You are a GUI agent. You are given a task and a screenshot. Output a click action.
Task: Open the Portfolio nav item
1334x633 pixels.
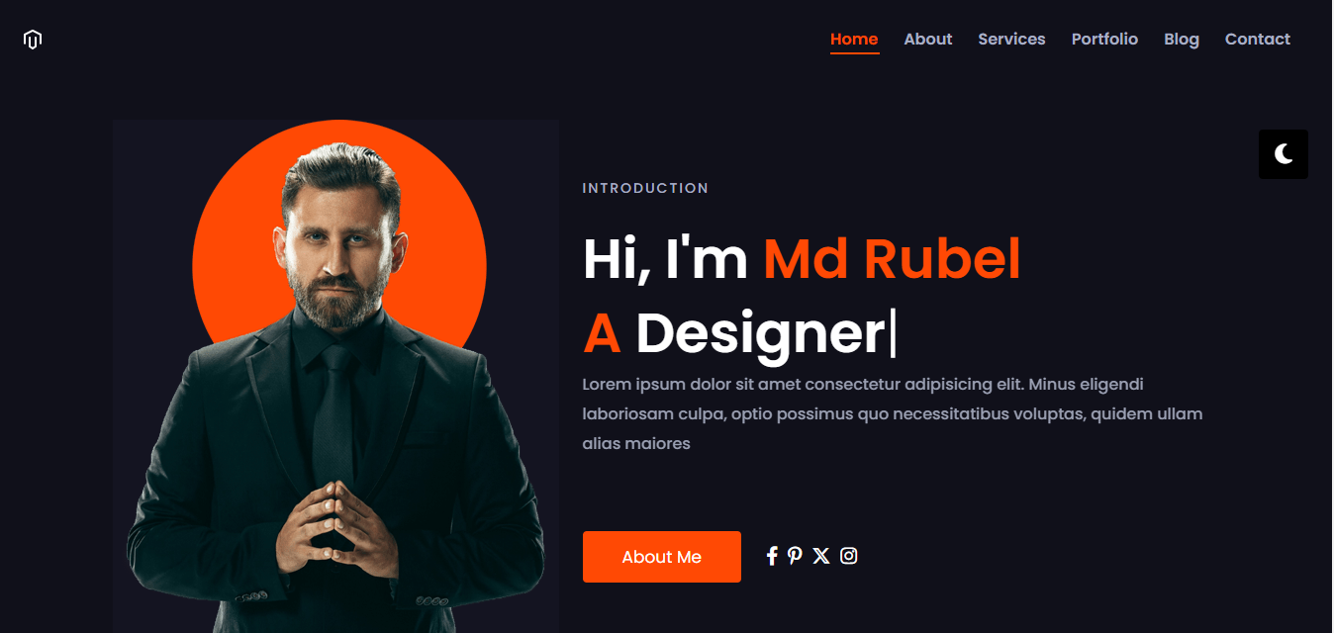coord(1104,40)
